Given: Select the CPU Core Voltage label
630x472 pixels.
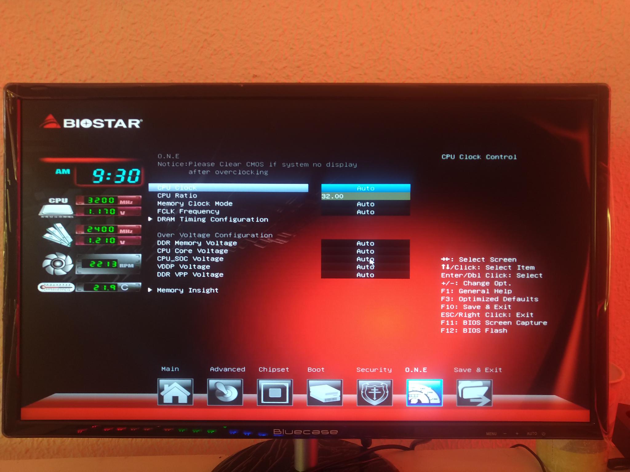Looking at the screenshot, I should pyautogui.click(x=193, y=251).
